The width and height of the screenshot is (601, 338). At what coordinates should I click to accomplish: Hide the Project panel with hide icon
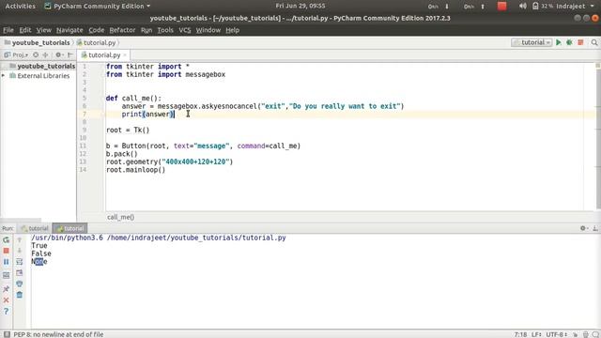click(70, 55)
